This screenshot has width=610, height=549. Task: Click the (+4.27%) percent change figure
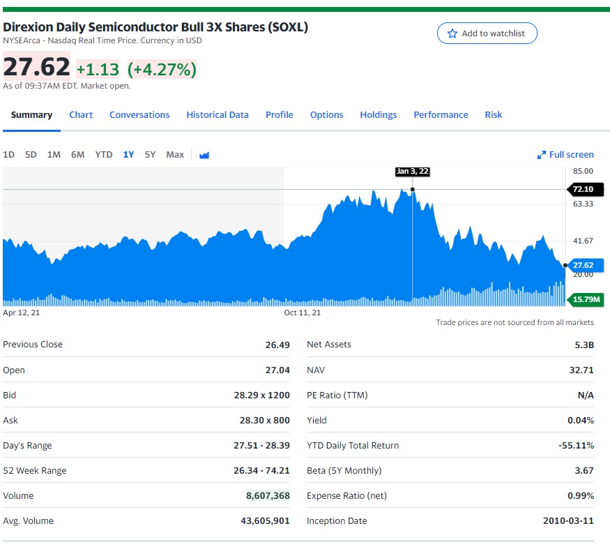162,69
